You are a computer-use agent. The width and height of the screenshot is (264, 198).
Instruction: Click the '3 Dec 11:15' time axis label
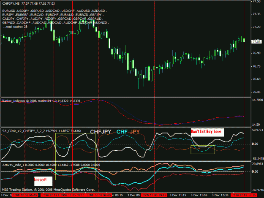tap(178, 195)
